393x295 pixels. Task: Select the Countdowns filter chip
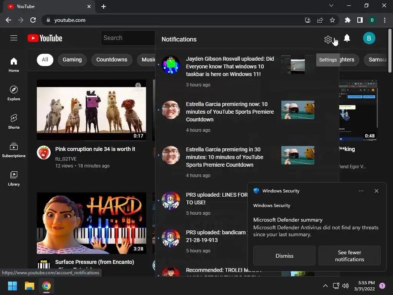coord(112,60)
